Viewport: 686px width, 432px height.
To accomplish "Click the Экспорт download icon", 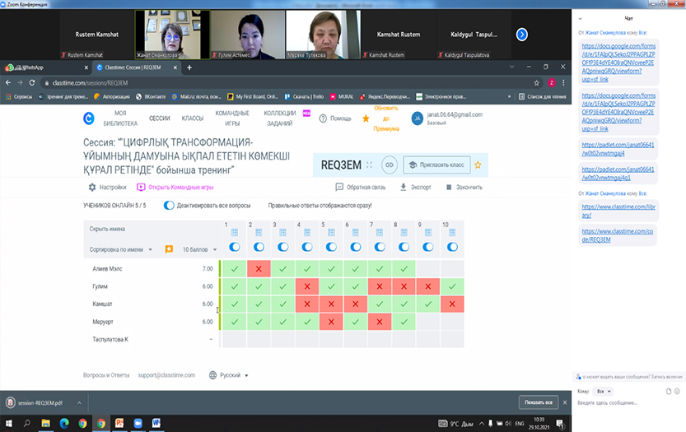I will pos(404,187).
